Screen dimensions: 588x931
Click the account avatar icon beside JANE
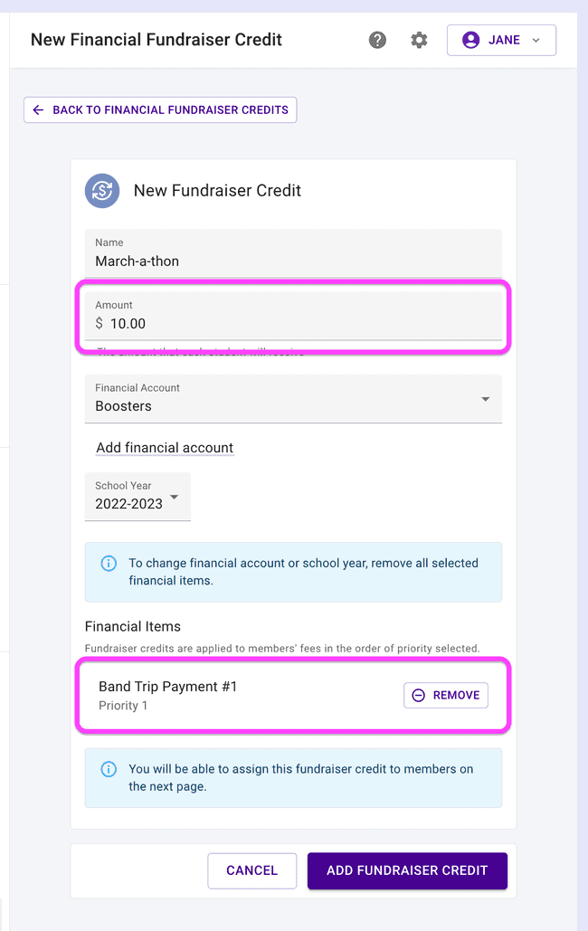(x=470, y=40)
